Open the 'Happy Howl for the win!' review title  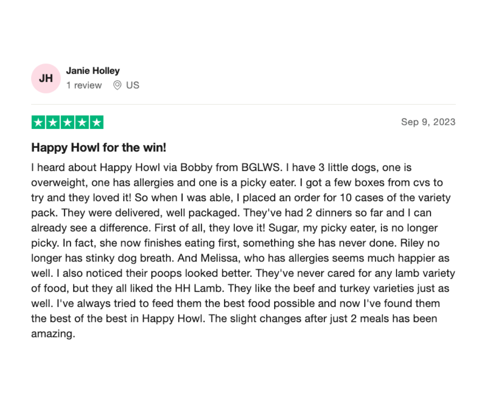coord(99,147)
